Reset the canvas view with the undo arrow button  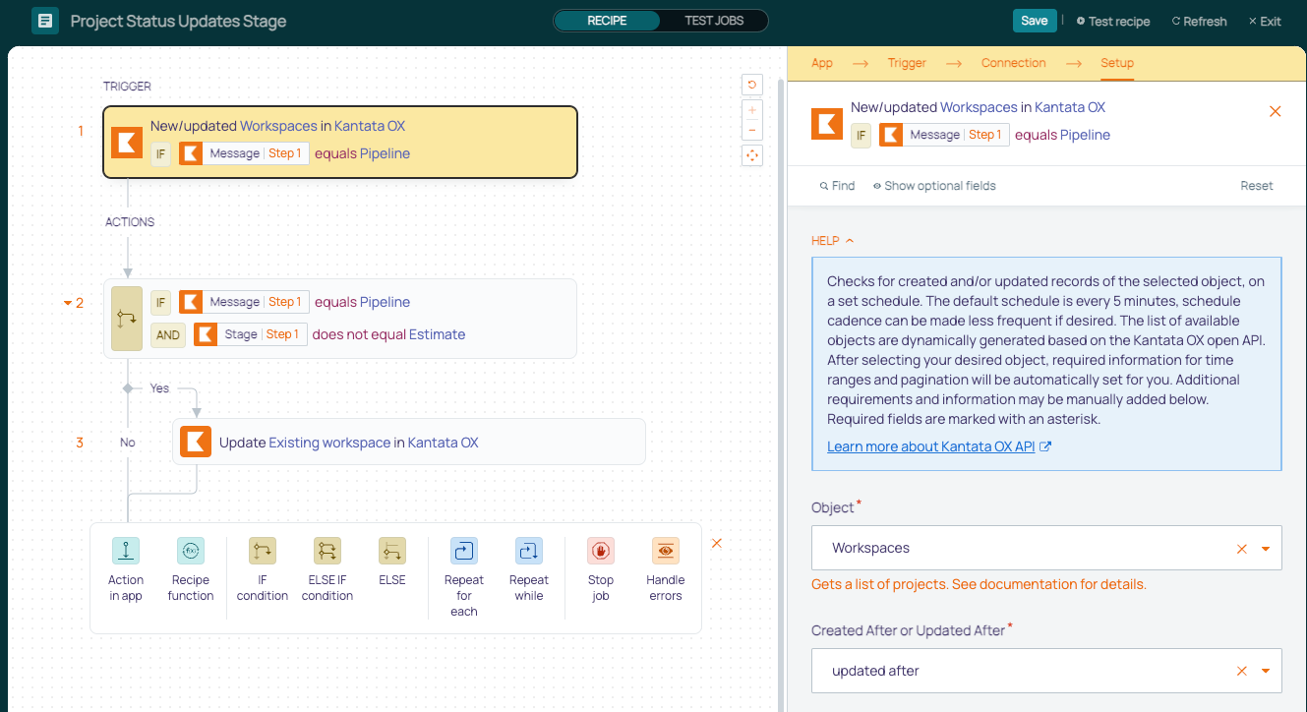click(x=752, y=85)
